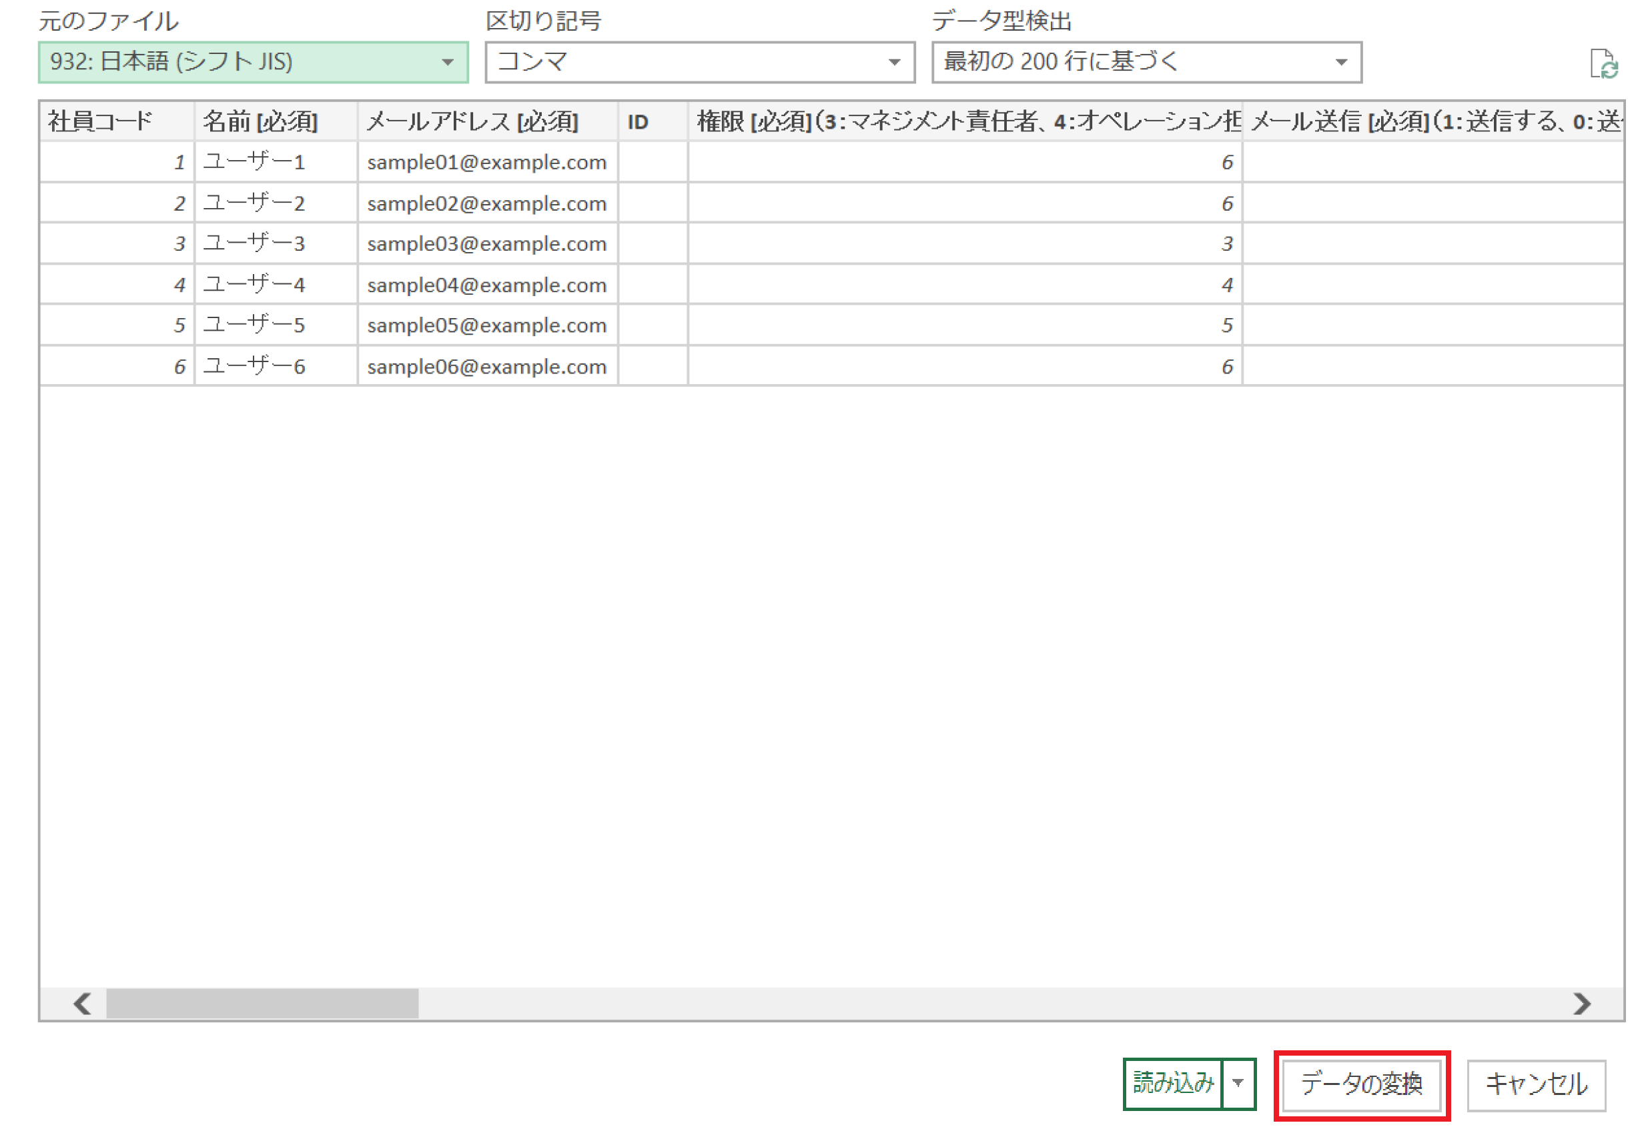Select the 名前 [必須] column header
This screenshot has height=1137, width=1650.
[260, 121]
